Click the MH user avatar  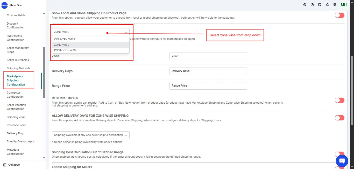(x=344, y=5)
